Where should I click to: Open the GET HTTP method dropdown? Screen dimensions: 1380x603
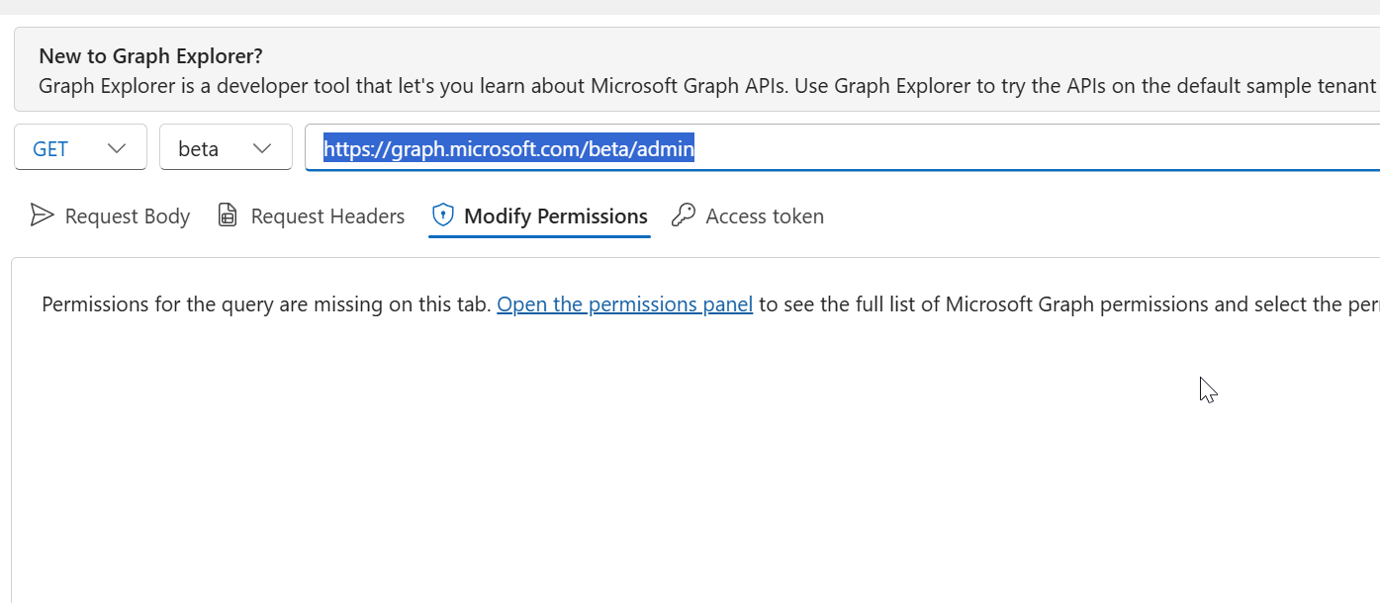80,147
